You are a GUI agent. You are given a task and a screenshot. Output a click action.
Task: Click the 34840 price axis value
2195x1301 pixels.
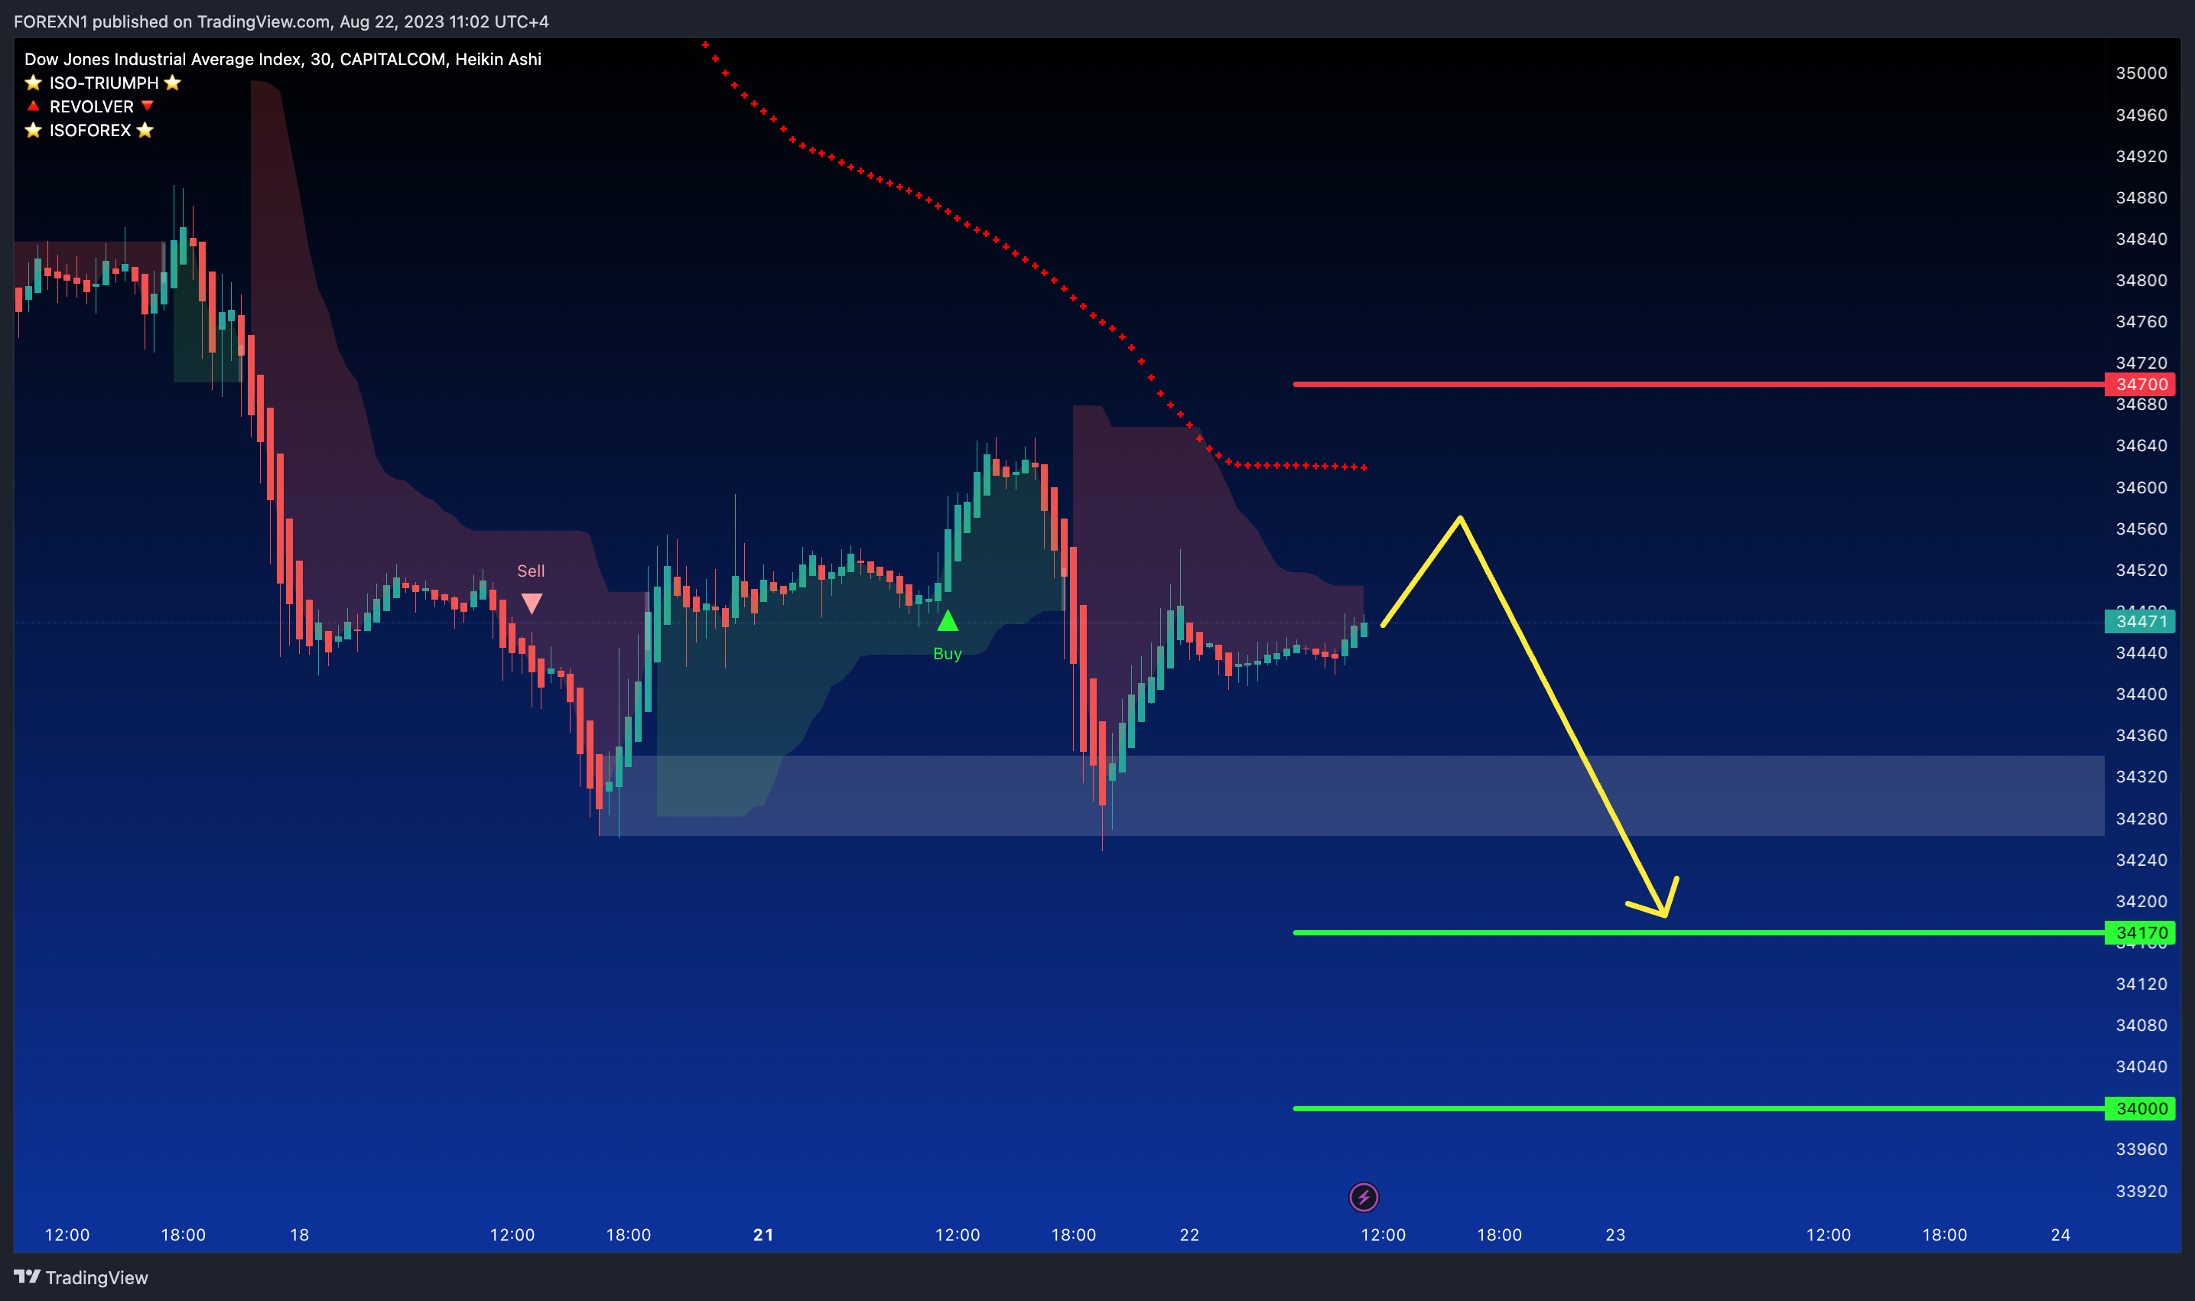(x=2141, y=239)
